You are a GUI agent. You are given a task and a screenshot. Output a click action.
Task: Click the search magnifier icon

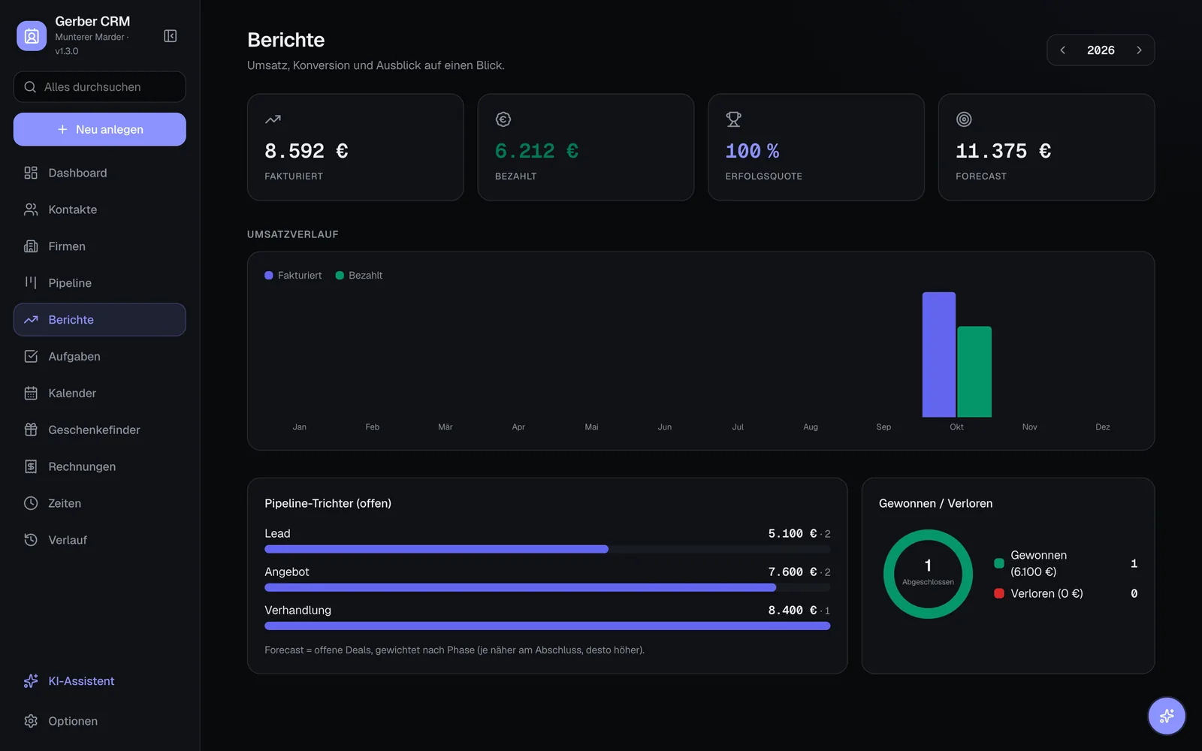click(x=30, y=87)
